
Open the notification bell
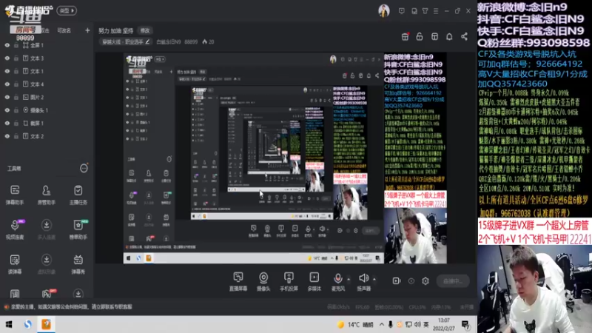[449, 36]
